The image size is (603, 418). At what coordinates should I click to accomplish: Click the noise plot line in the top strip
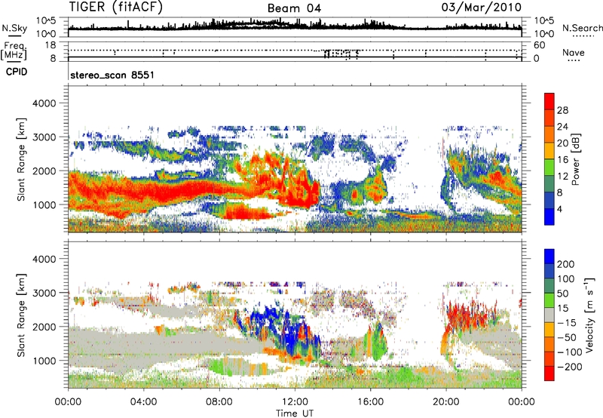coord(295,27)
